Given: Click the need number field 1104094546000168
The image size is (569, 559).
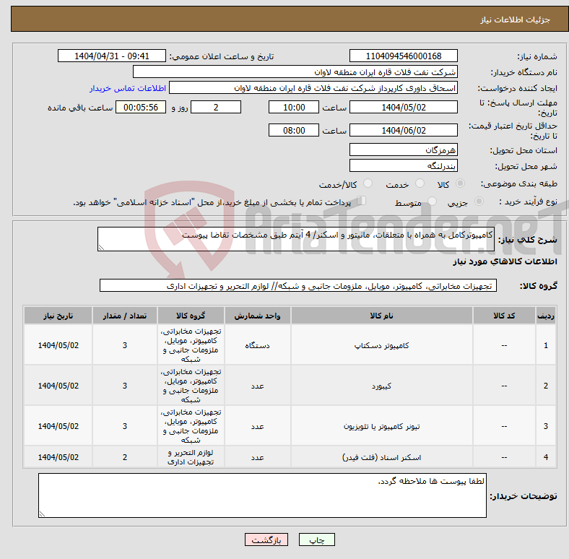Looking at the screenshot, I should [x=403, y=56].
